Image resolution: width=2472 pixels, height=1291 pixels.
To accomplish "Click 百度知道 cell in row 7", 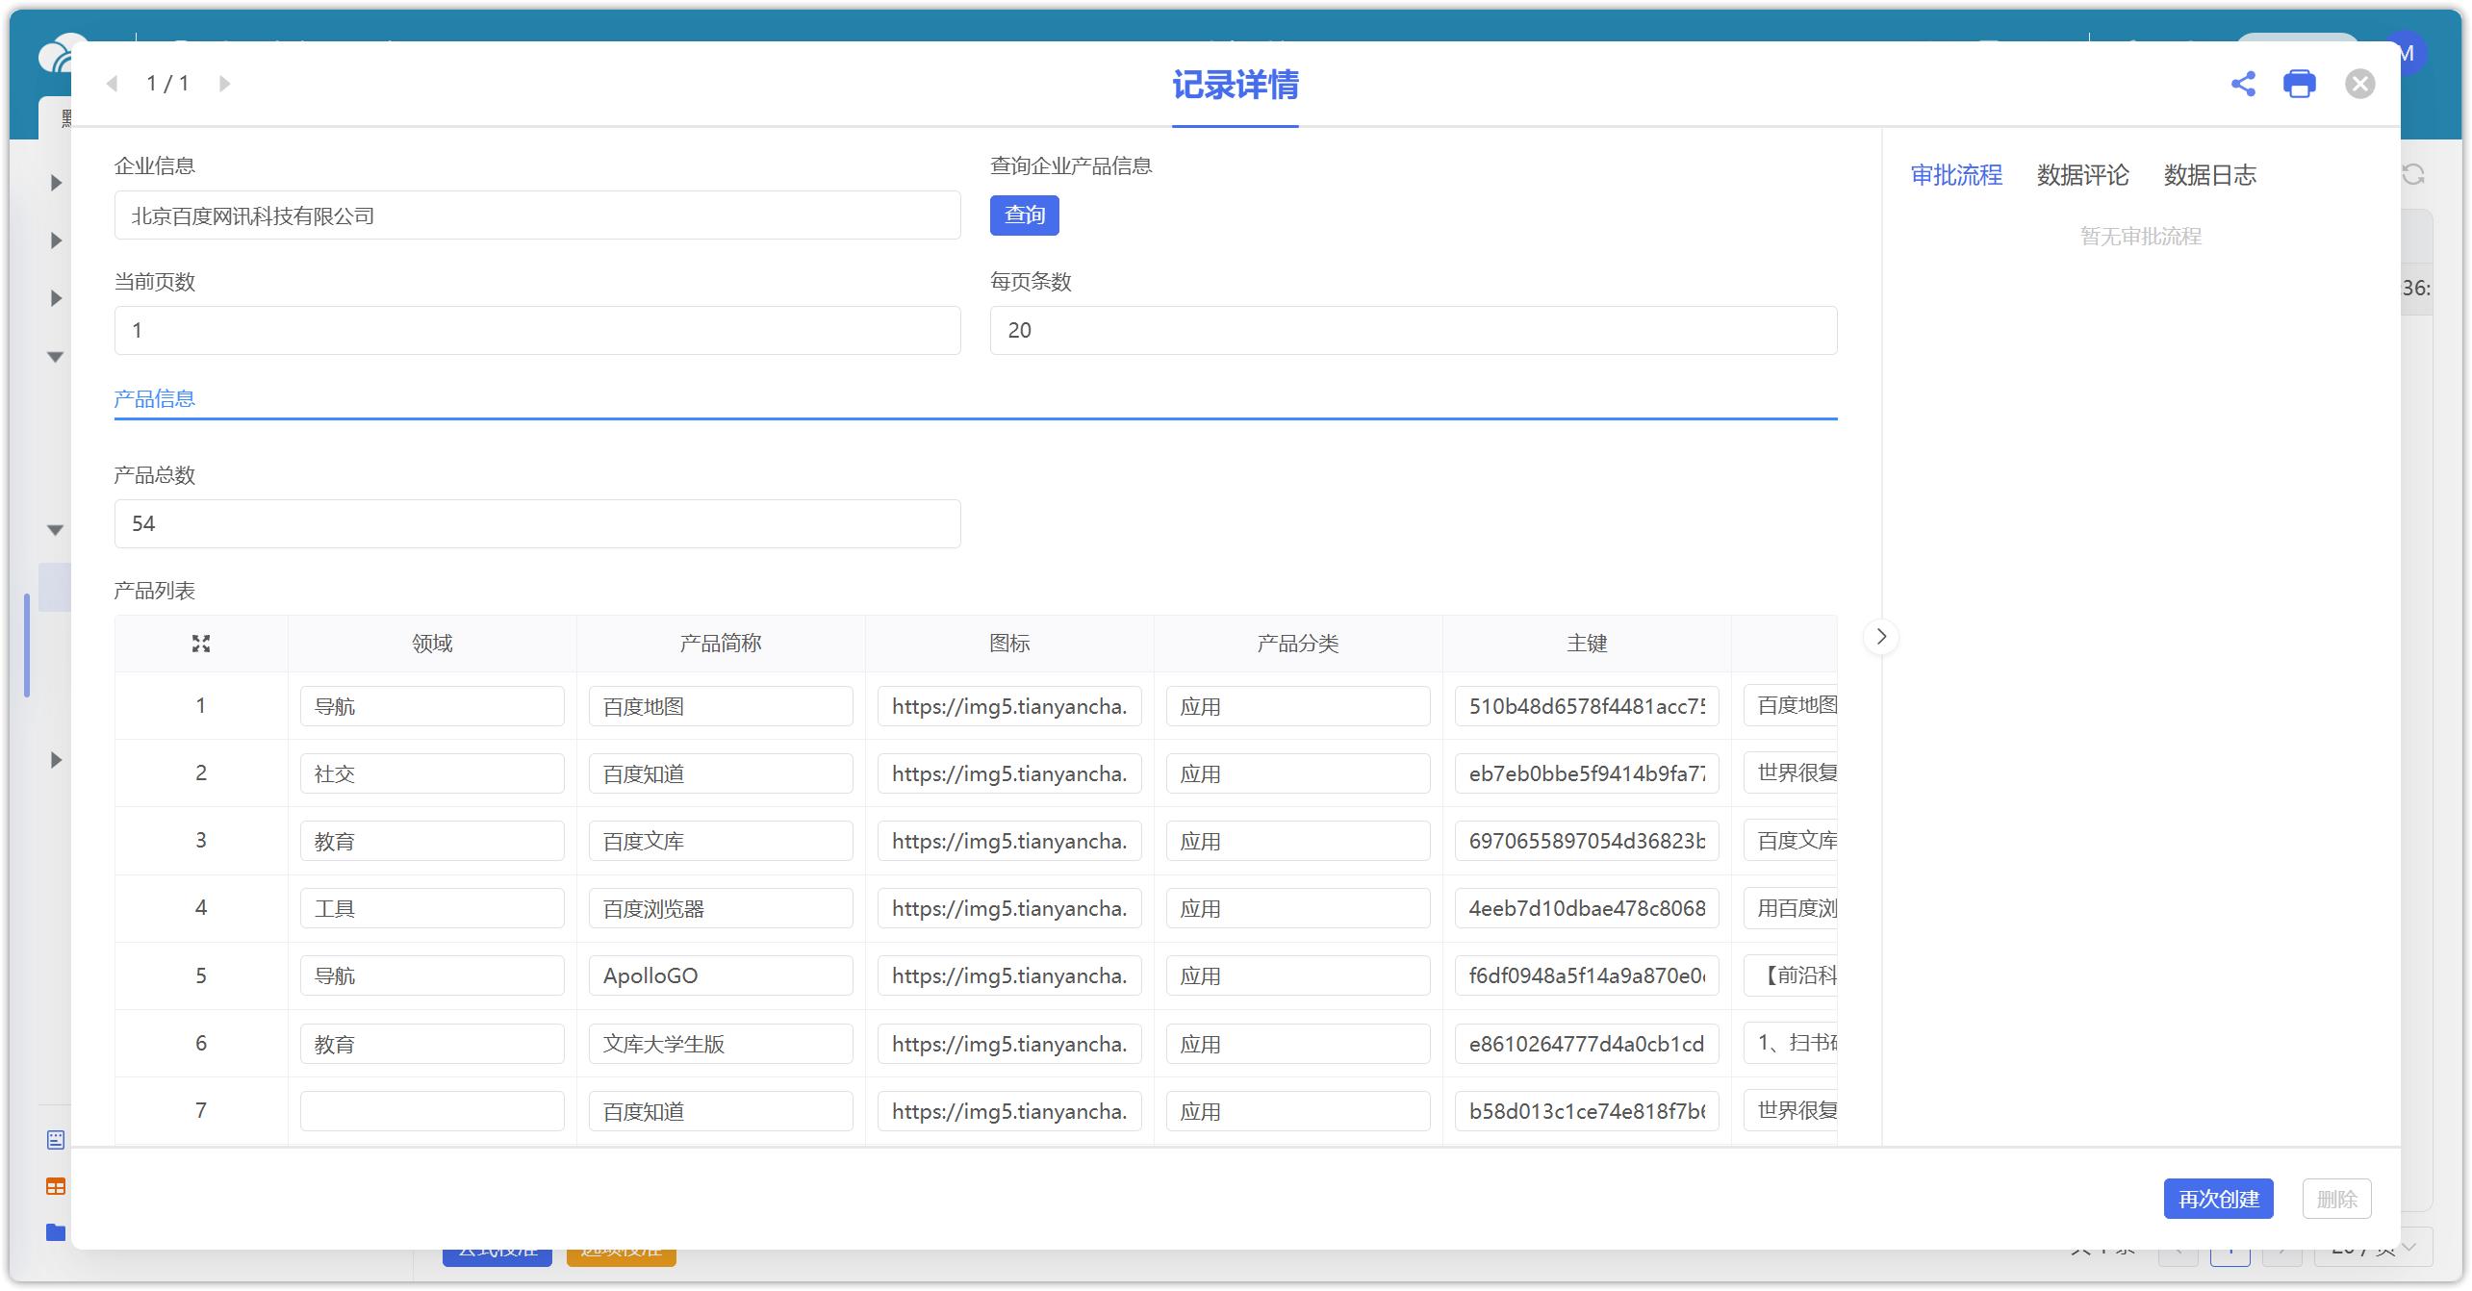I will click(721, 1111).
